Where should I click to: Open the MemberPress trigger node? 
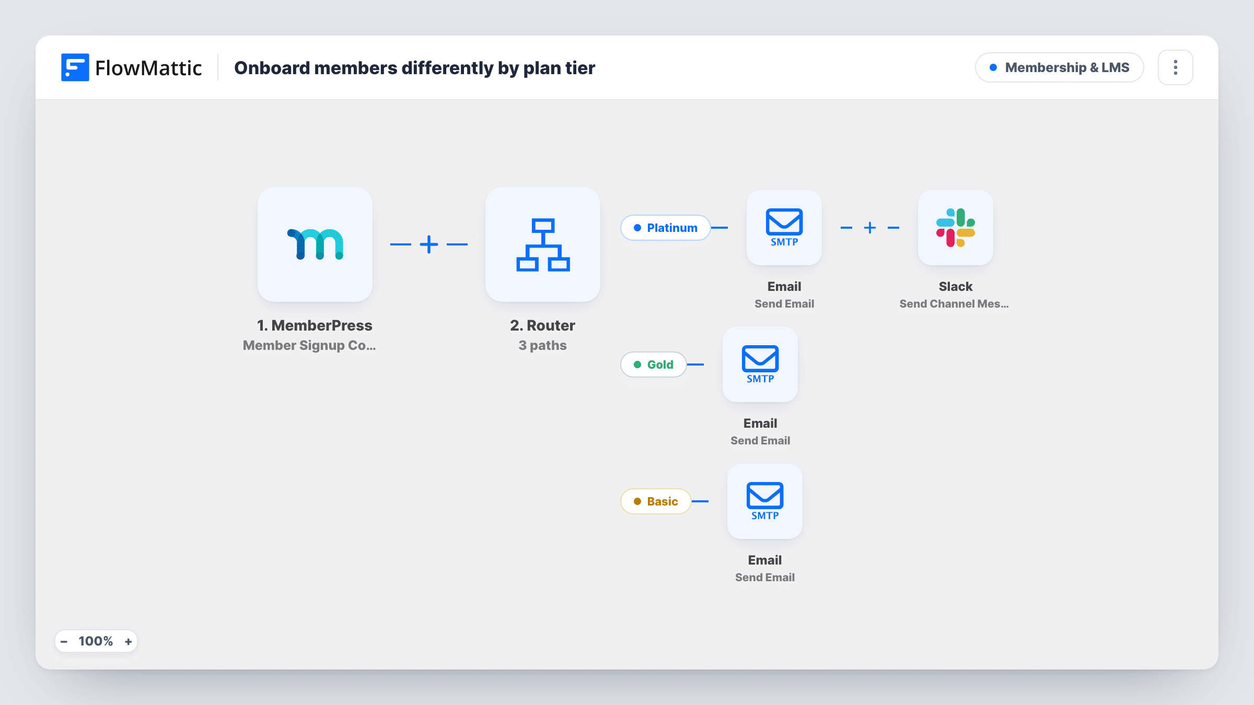pyautogui.click(x=315, y=244)
